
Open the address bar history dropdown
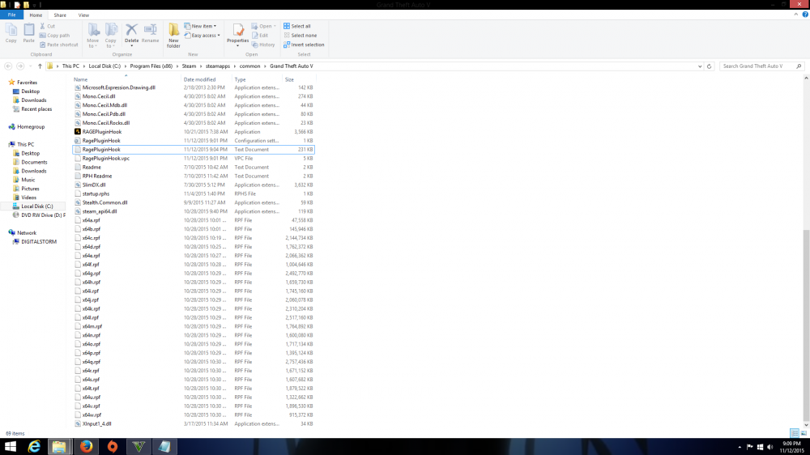700,66
